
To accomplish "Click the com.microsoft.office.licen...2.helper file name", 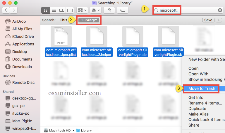I will [97, 52].
